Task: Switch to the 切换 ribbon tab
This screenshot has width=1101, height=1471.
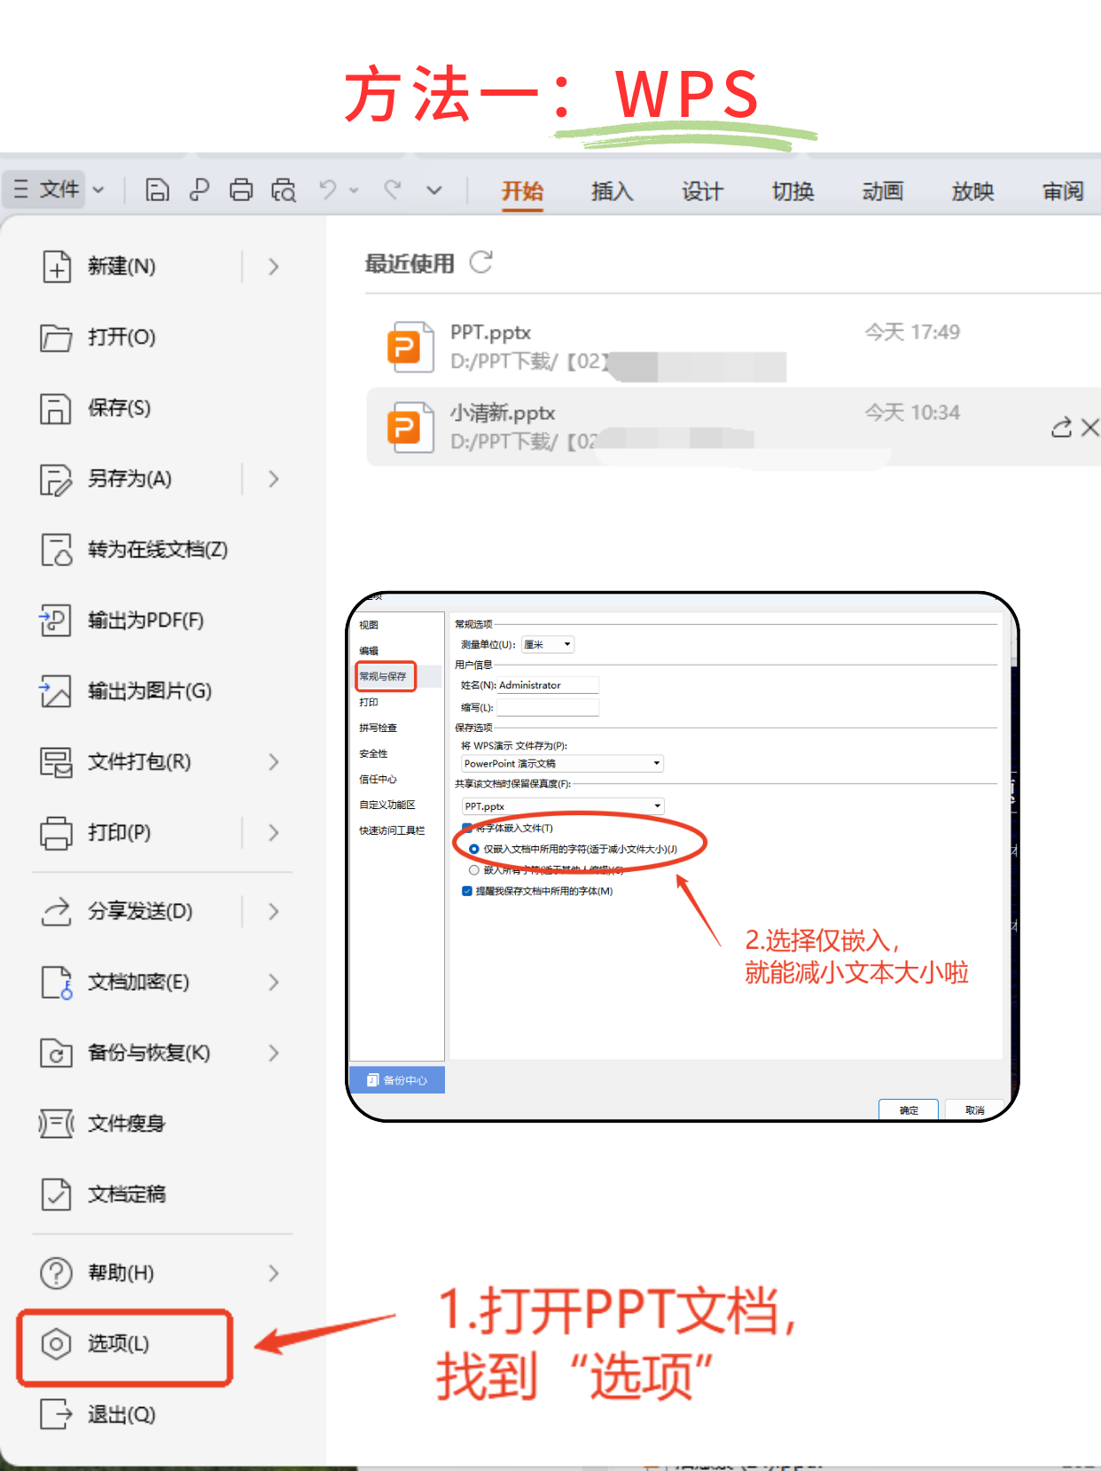Action: (x=793, y=191)
